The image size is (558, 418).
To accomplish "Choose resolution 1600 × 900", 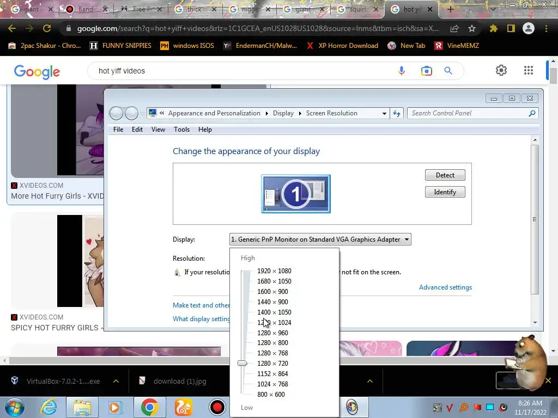I will click(x=272, y=292).
